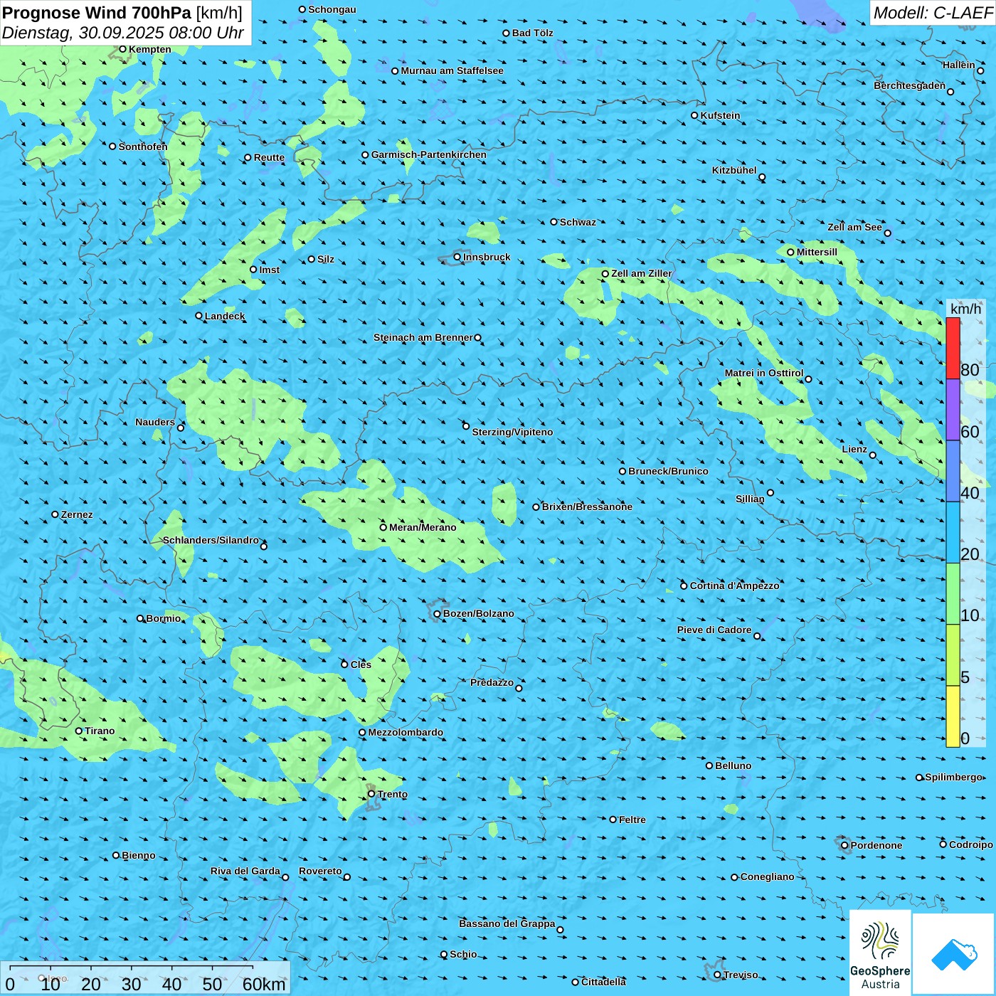Viewport: 996px width, 996px height.
Task: Click the 'Berchtesgaden' label
Action: 909,85
